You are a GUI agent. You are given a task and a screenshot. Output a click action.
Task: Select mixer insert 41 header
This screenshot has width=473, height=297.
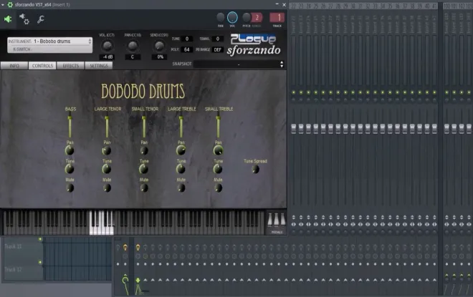[x=434, y=6]
